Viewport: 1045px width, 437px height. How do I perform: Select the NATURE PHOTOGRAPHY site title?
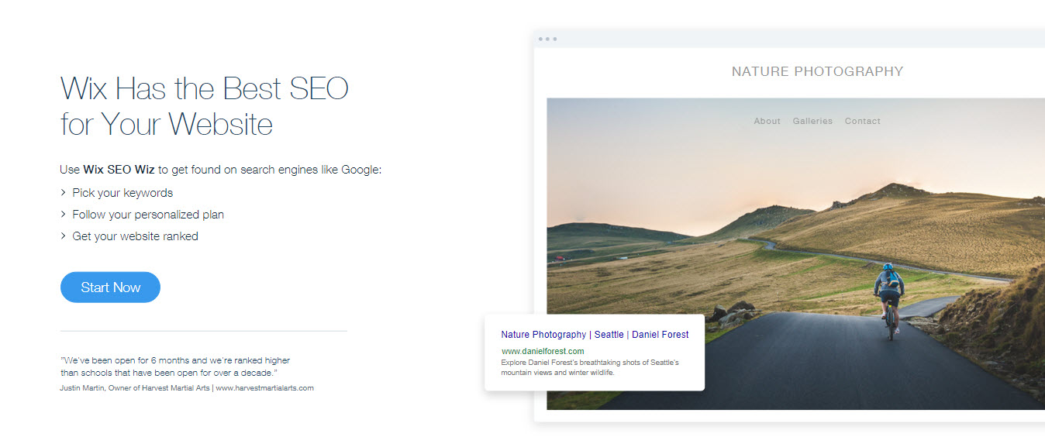click(x=817, y=71)
